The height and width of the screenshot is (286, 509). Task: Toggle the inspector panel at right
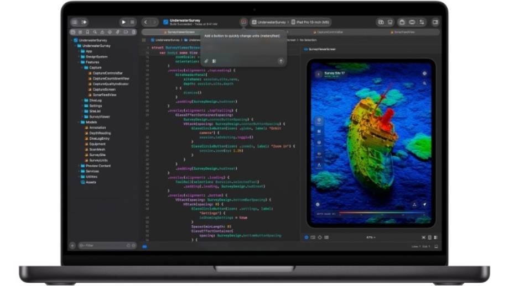point(435,22)
